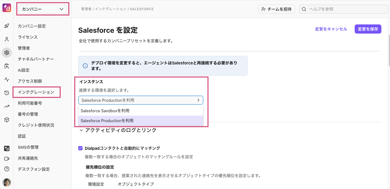Screen dimensions: 390x189
Task: Open 共有連絡先 menu item
Action: click(28, 158)
